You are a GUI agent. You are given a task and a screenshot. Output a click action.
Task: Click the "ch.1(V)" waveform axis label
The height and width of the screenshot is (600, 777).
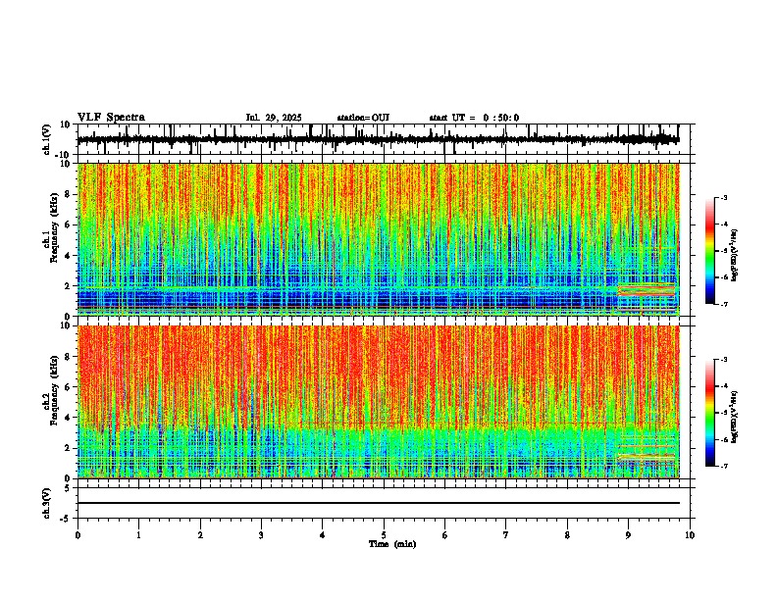tap(47, 139)
